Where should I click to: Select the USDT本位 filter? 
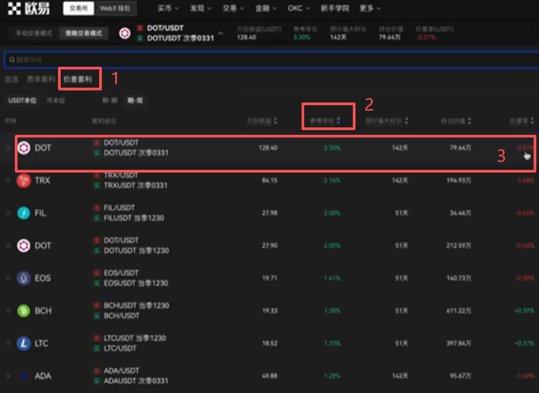tap(22, 100)
